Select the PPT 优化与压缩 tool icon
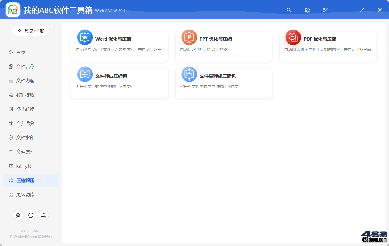Image resolution: width=389 pixels, height=246 pixels. click(x=189, y=37)
